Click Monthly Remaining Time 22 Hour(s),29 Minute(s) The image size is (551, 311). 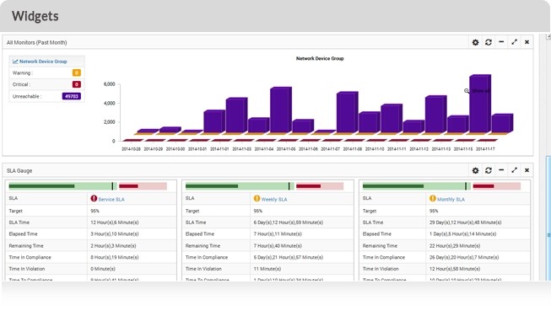coord(455,246)
